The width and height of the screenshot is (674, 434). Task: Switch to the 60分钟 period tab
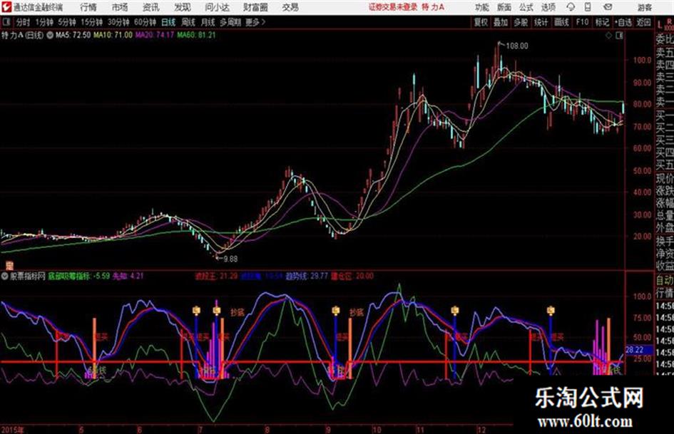(145, 22)
